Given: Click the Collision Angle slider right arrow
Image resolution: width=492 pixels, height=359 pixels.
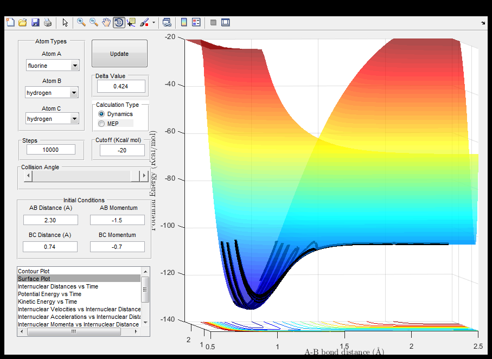Looking at the screenshot, I should point(144,176).
